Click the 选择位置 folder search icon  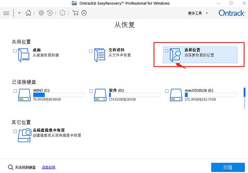(175, 55)
